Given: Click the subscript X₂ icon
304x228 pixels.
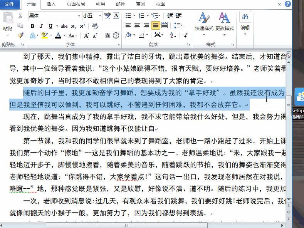Looking at the screenshot, I should click(74, 26).
